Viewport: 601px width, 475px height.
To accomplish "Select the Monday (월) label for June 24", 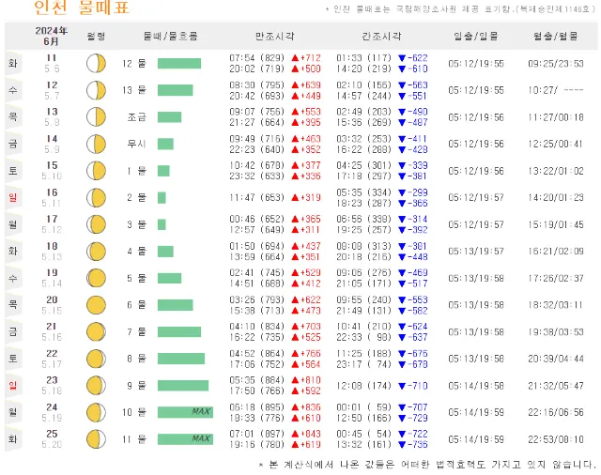I will tap(13, 412).
